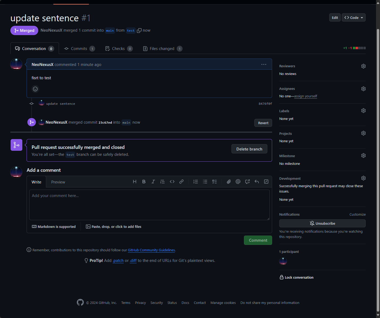Open merged commit 23c67ed
Image resolution: width=380 pixels, height=318 pixels.
[105, 123]
